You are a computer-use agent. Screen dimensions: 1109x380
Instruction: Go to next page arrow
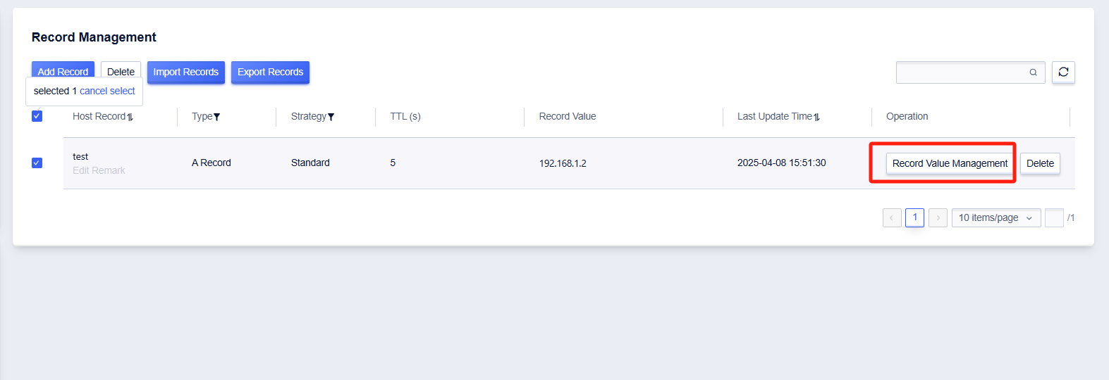(x=938, y=218)
